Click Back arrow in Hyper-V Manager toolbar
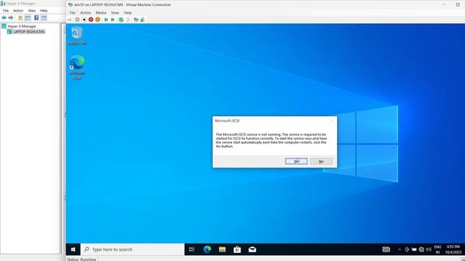The image size is (465, 261). point(4,17)
